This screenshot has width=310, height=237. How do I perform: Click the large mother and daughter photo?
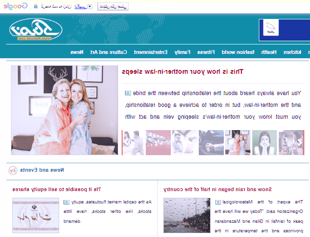(x=64, y=110)
